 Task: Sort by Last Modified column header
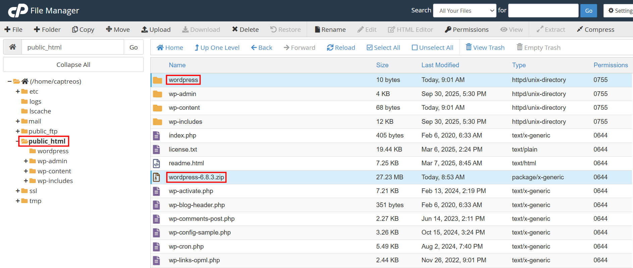(440, 65)
